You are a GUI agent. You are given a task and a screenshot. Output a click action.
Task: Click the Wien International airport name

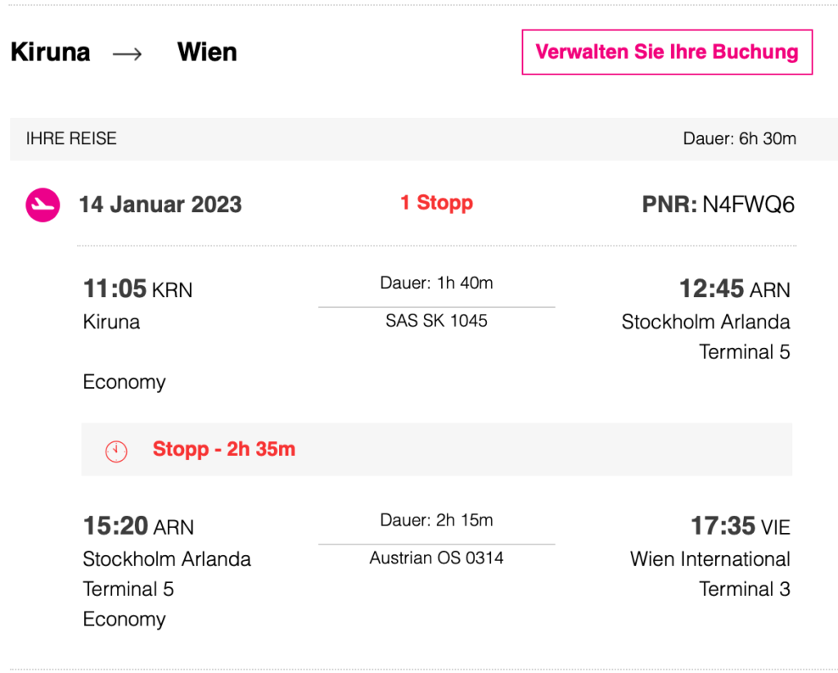(x=710, y=559)
